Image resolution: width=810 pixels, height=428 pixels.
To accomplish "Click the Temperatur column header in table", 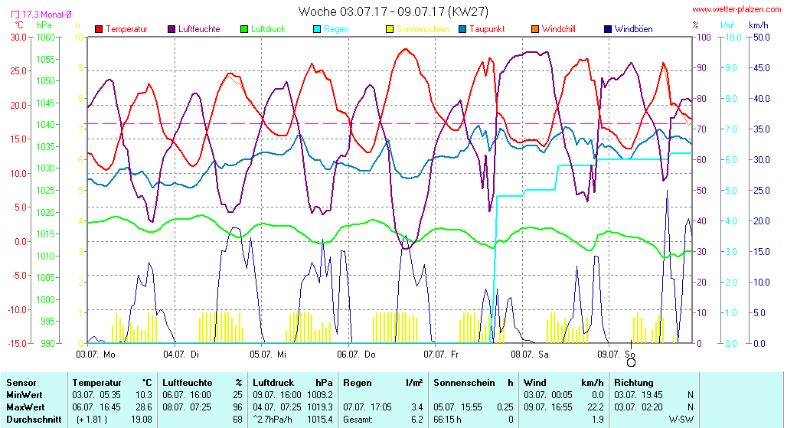I will (x=96, y=383).
